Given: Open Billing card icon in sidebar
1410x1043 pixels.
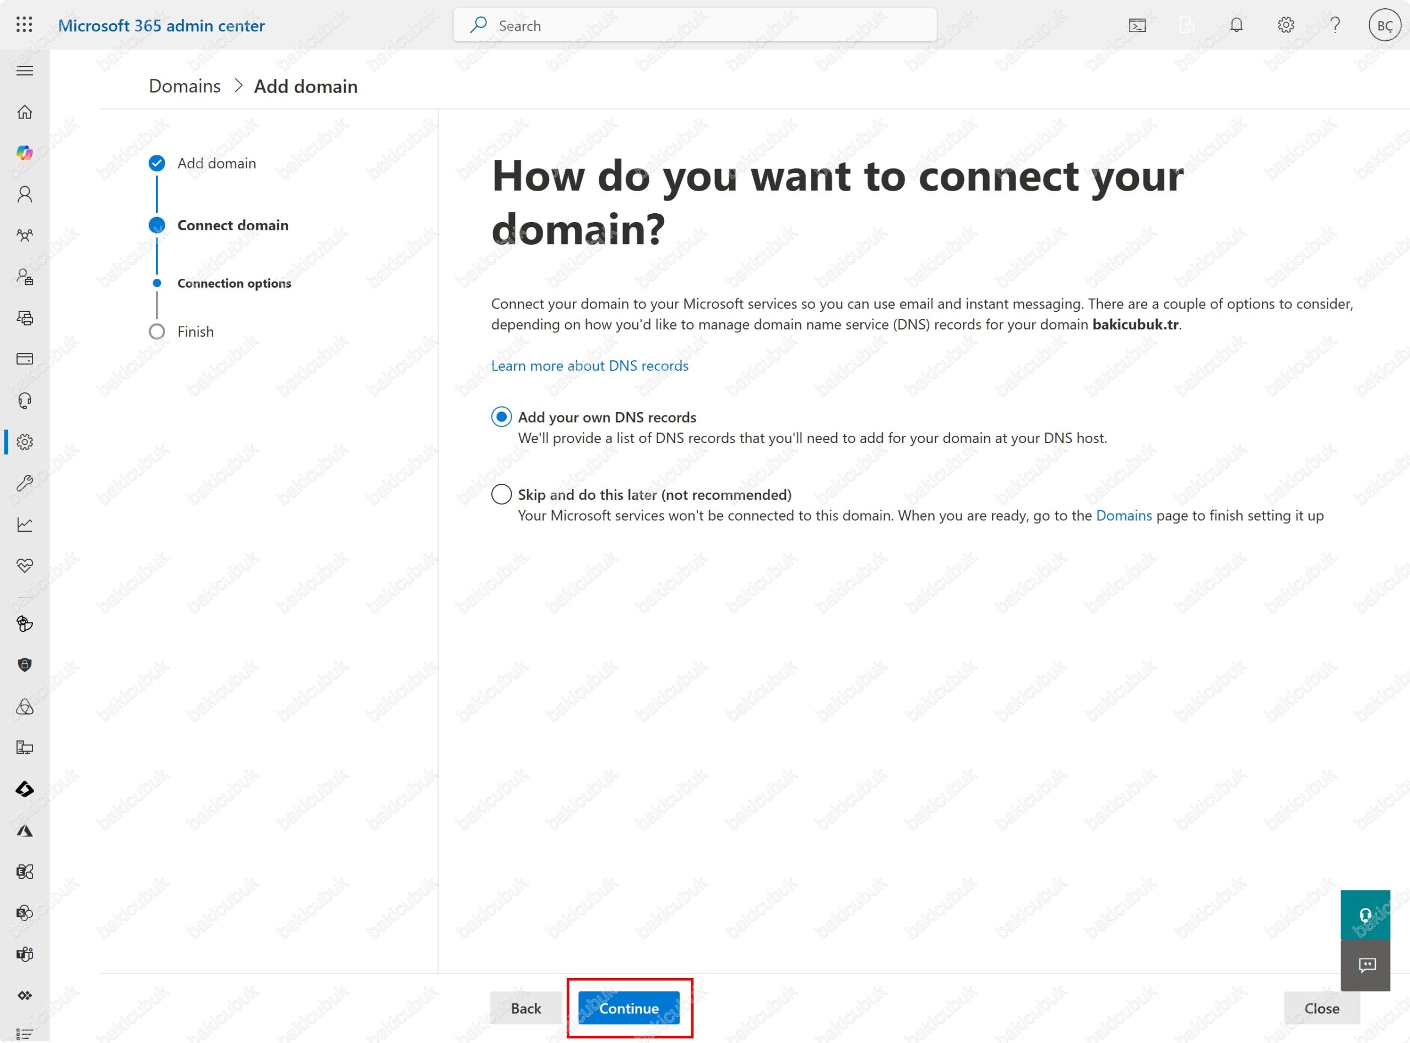Looking at the screenshot, I should 25,359.
